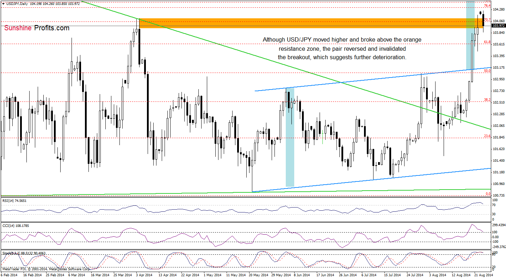Click the 101.400 price axis label

[498, 160]
